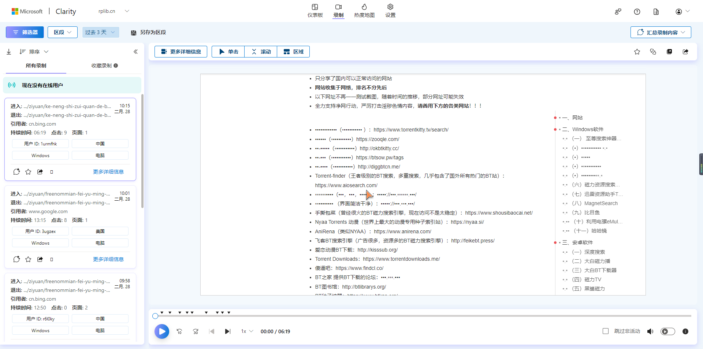Toggle the screenshot view in the player toolbar
The height and width of the screenshot is (349, 703).
[x=670, y=52]
